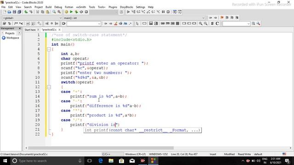Collapse the fold at line 4

tap(49, 49)
